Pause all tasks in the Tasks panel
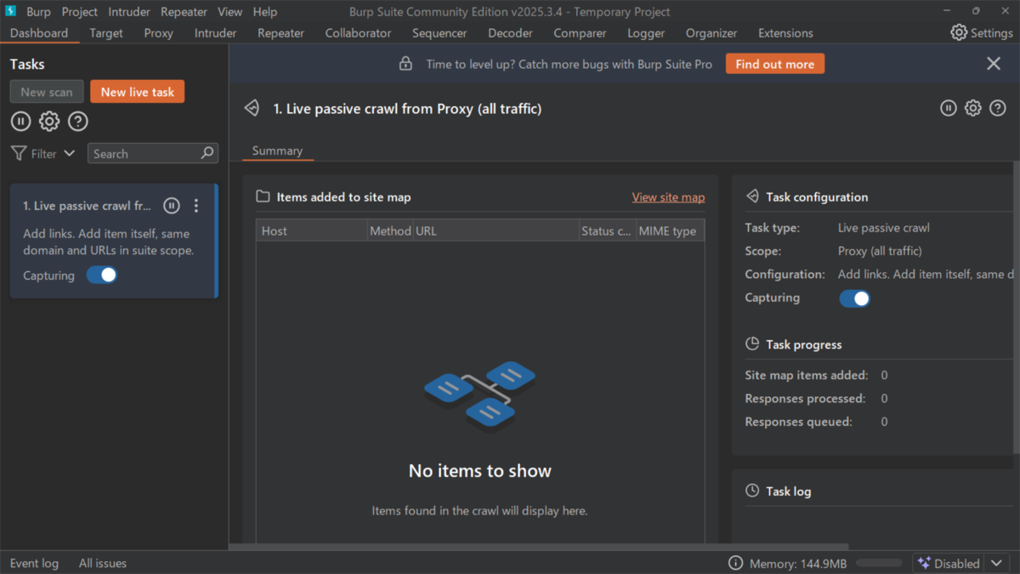The height and width of the screenshot is (574, 1020). click(x=21, y=122)
